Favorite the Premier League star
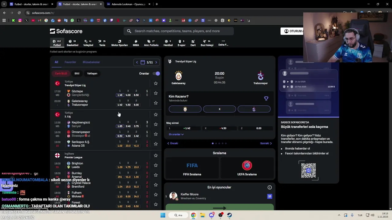This screenshot has height=220, width=392. pos(156,156)
